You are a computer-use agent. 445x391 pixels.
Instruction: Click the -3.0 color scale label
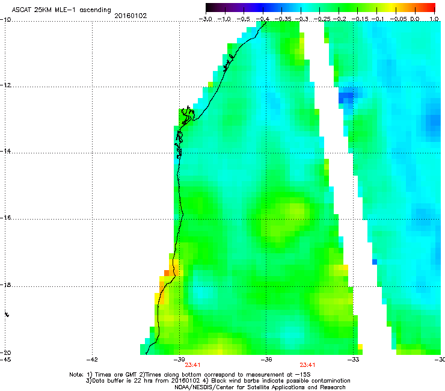[206, 19]
